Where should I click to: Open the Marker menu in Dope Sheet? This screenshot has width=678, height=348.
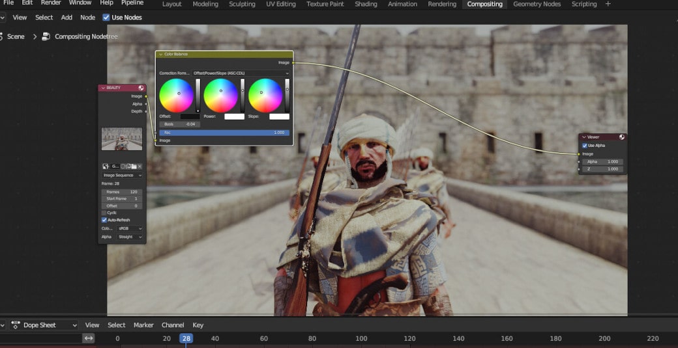(143, 325)
